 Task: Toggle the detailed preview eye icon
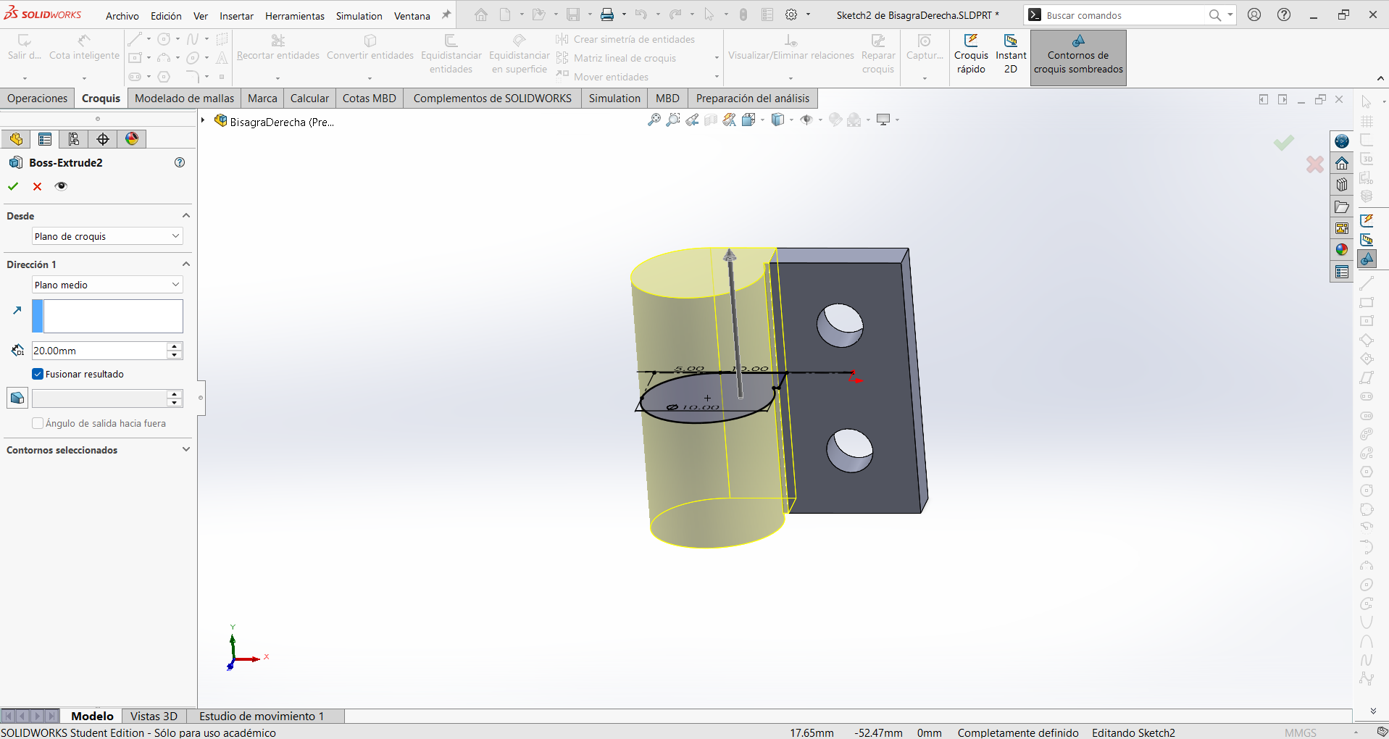tap(62, 186)
